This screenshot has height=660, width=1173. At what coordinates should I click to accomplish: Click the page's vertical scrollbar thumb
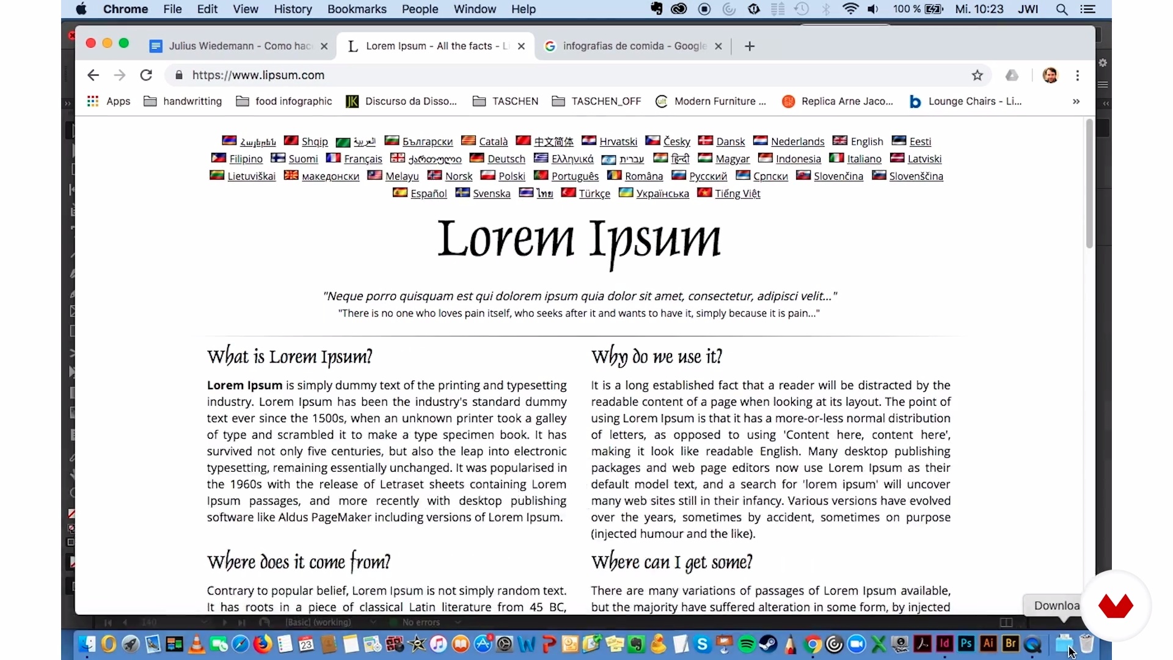click(x=1089, y=183)
